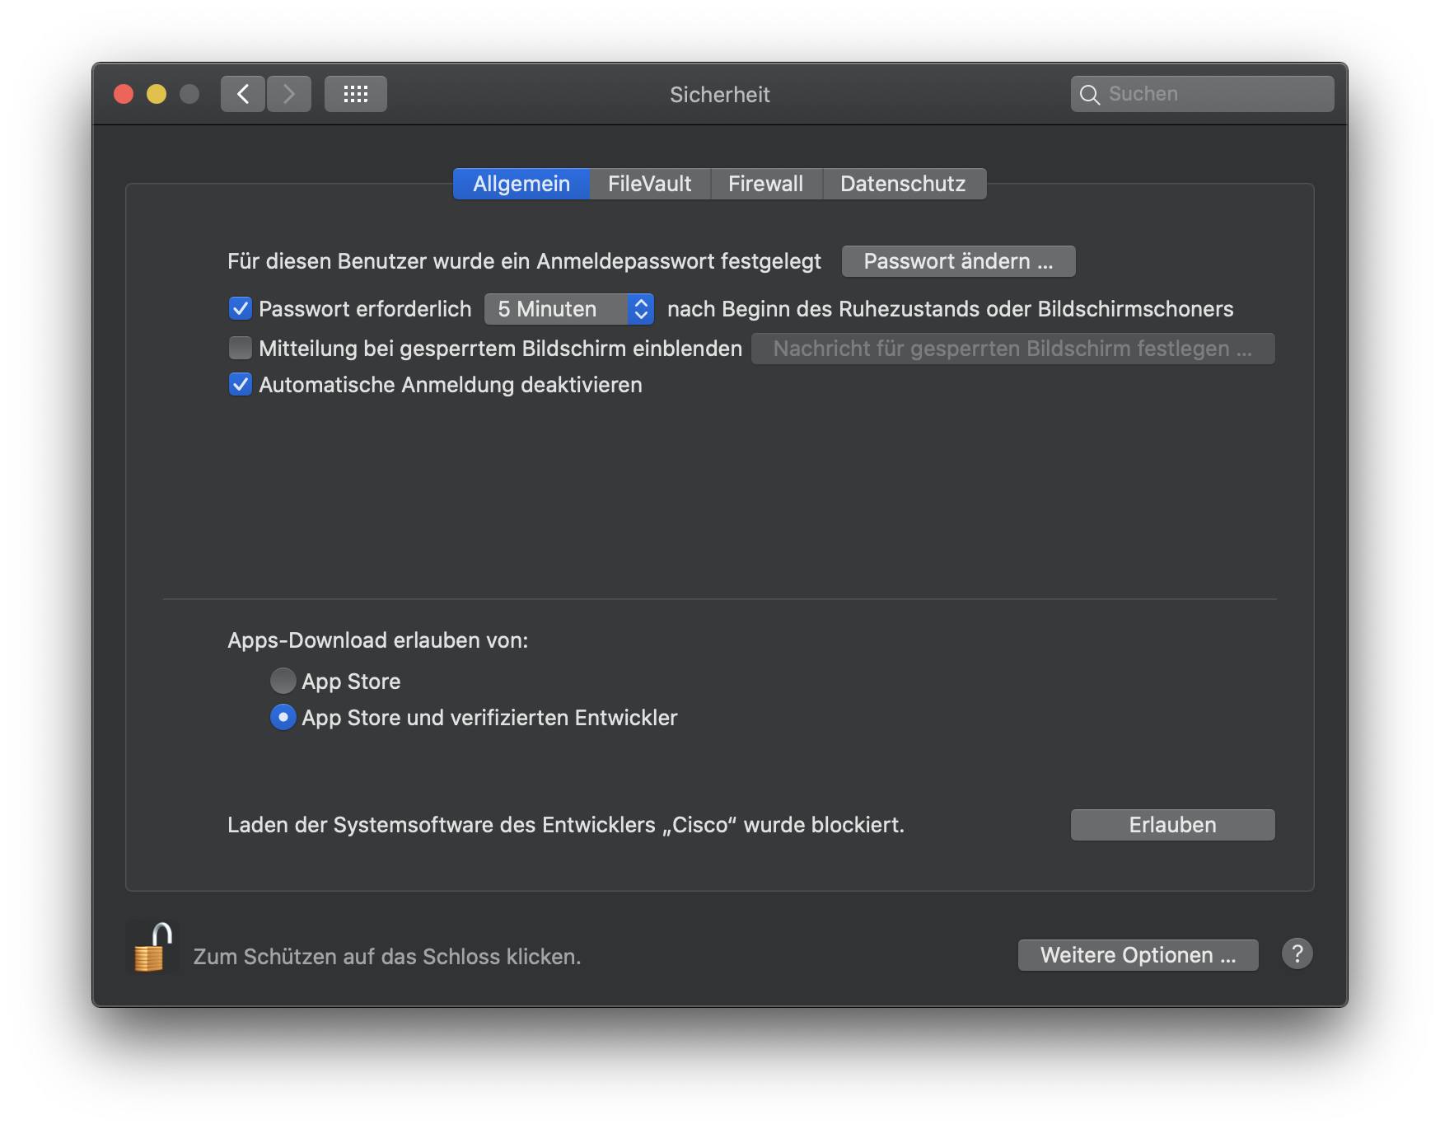1440x1129 pixels.
Task: Switch to the FileVault tab
Action: (649, 184)
